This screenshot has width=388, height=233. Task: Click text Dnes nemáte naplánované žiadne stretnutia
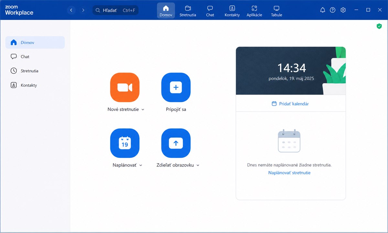click(289, 165)
